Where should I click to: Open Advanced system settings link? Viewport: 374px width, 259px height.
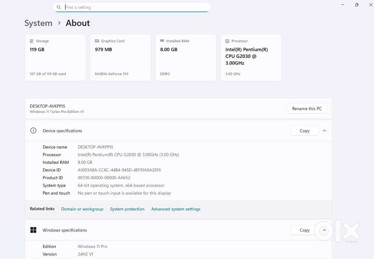pyautogui.click(x=176, y=209)
